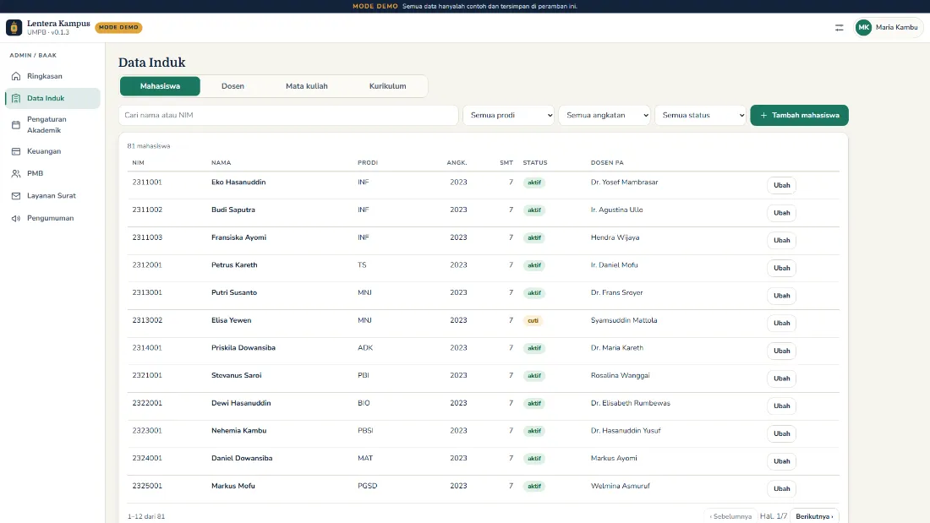Click the 81 mahasiswa count label
Viewport: 930px width, 523px height.
(148, 146)
